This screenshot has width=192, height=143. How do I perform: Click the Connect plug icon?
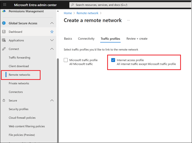pyautogui.click(x=4, y=49)
